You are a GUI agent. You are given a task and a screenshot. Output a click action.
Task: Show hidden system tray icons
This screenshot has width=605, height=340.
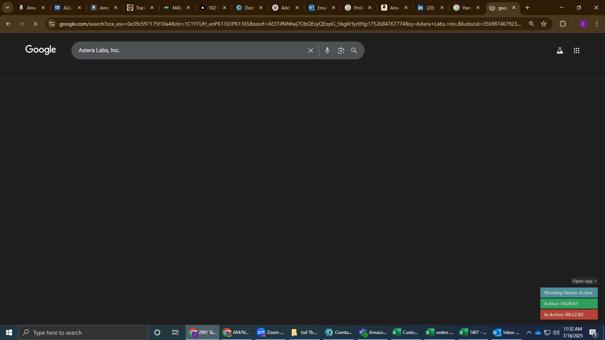pyautogui.click(x=529, y=332)
